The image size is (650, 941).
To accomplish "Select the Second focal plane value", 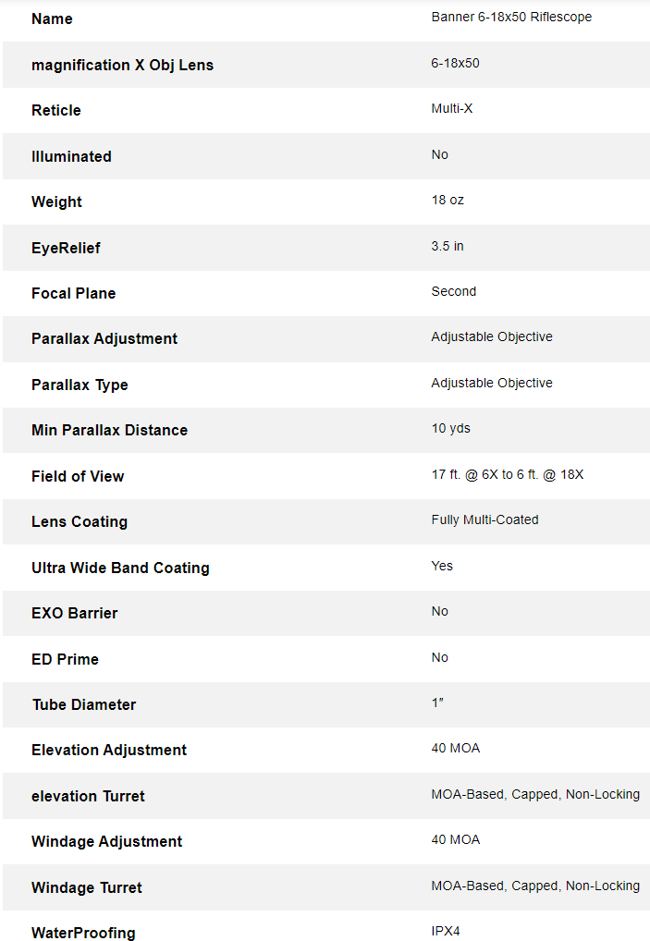I will (x=454, y=292).
